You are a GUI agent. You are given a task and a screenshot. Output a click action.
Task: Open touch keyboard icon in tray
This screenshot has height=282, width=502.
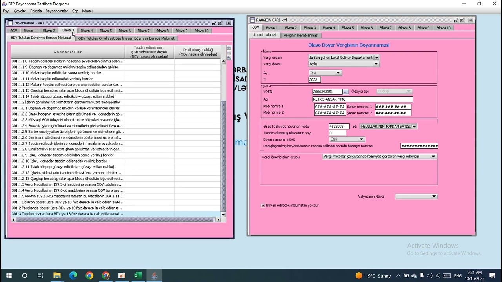(x=447, y=276)
